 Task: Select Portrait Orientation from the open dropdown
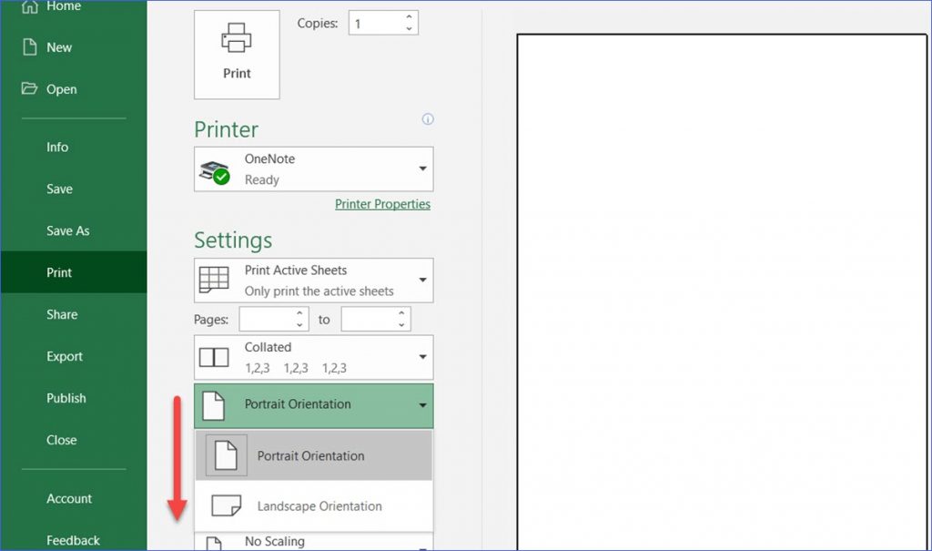(309, 454)
